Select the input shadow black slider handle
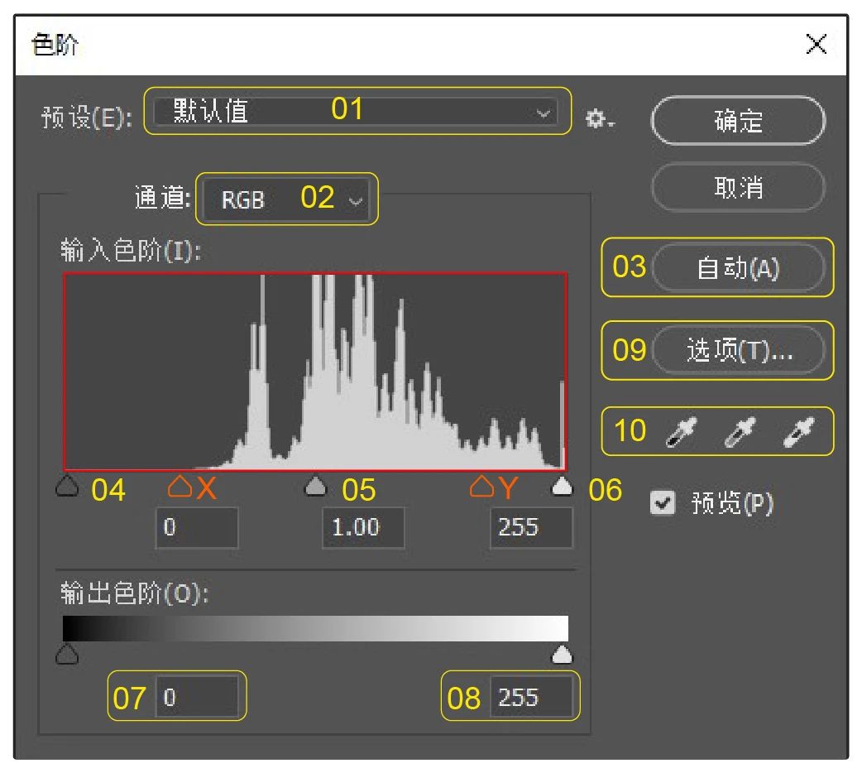 click(x=67, y=486)
